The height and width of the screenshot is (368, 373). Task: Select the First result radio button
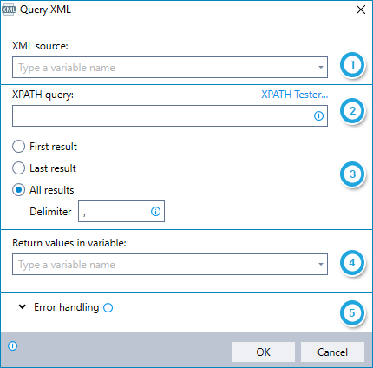coord(18,147)
